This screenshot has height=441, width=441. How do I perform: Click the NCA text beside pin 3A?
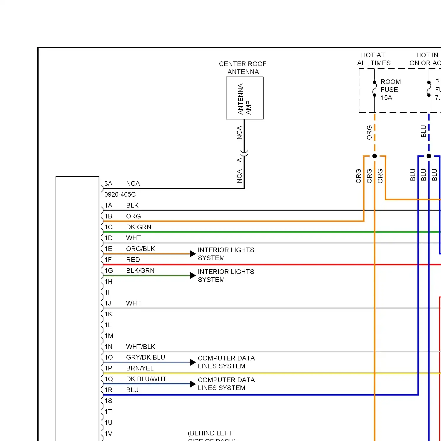(133, 184)
